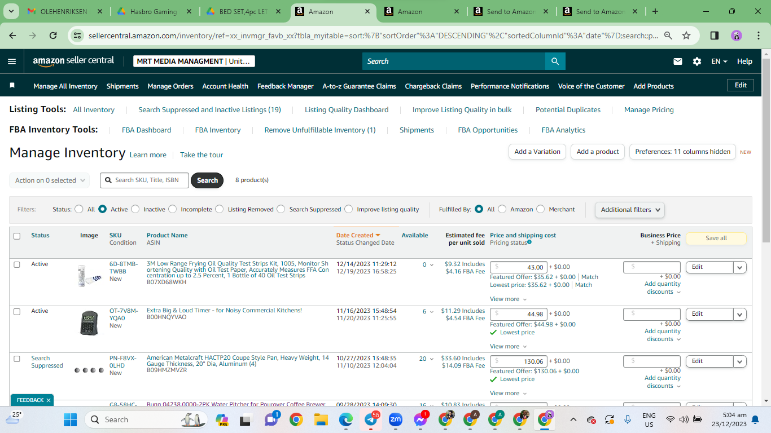Click the Pricing status info icon
Image resolution: width=771 pixels, height=433 pixels.
click(529, 242)
